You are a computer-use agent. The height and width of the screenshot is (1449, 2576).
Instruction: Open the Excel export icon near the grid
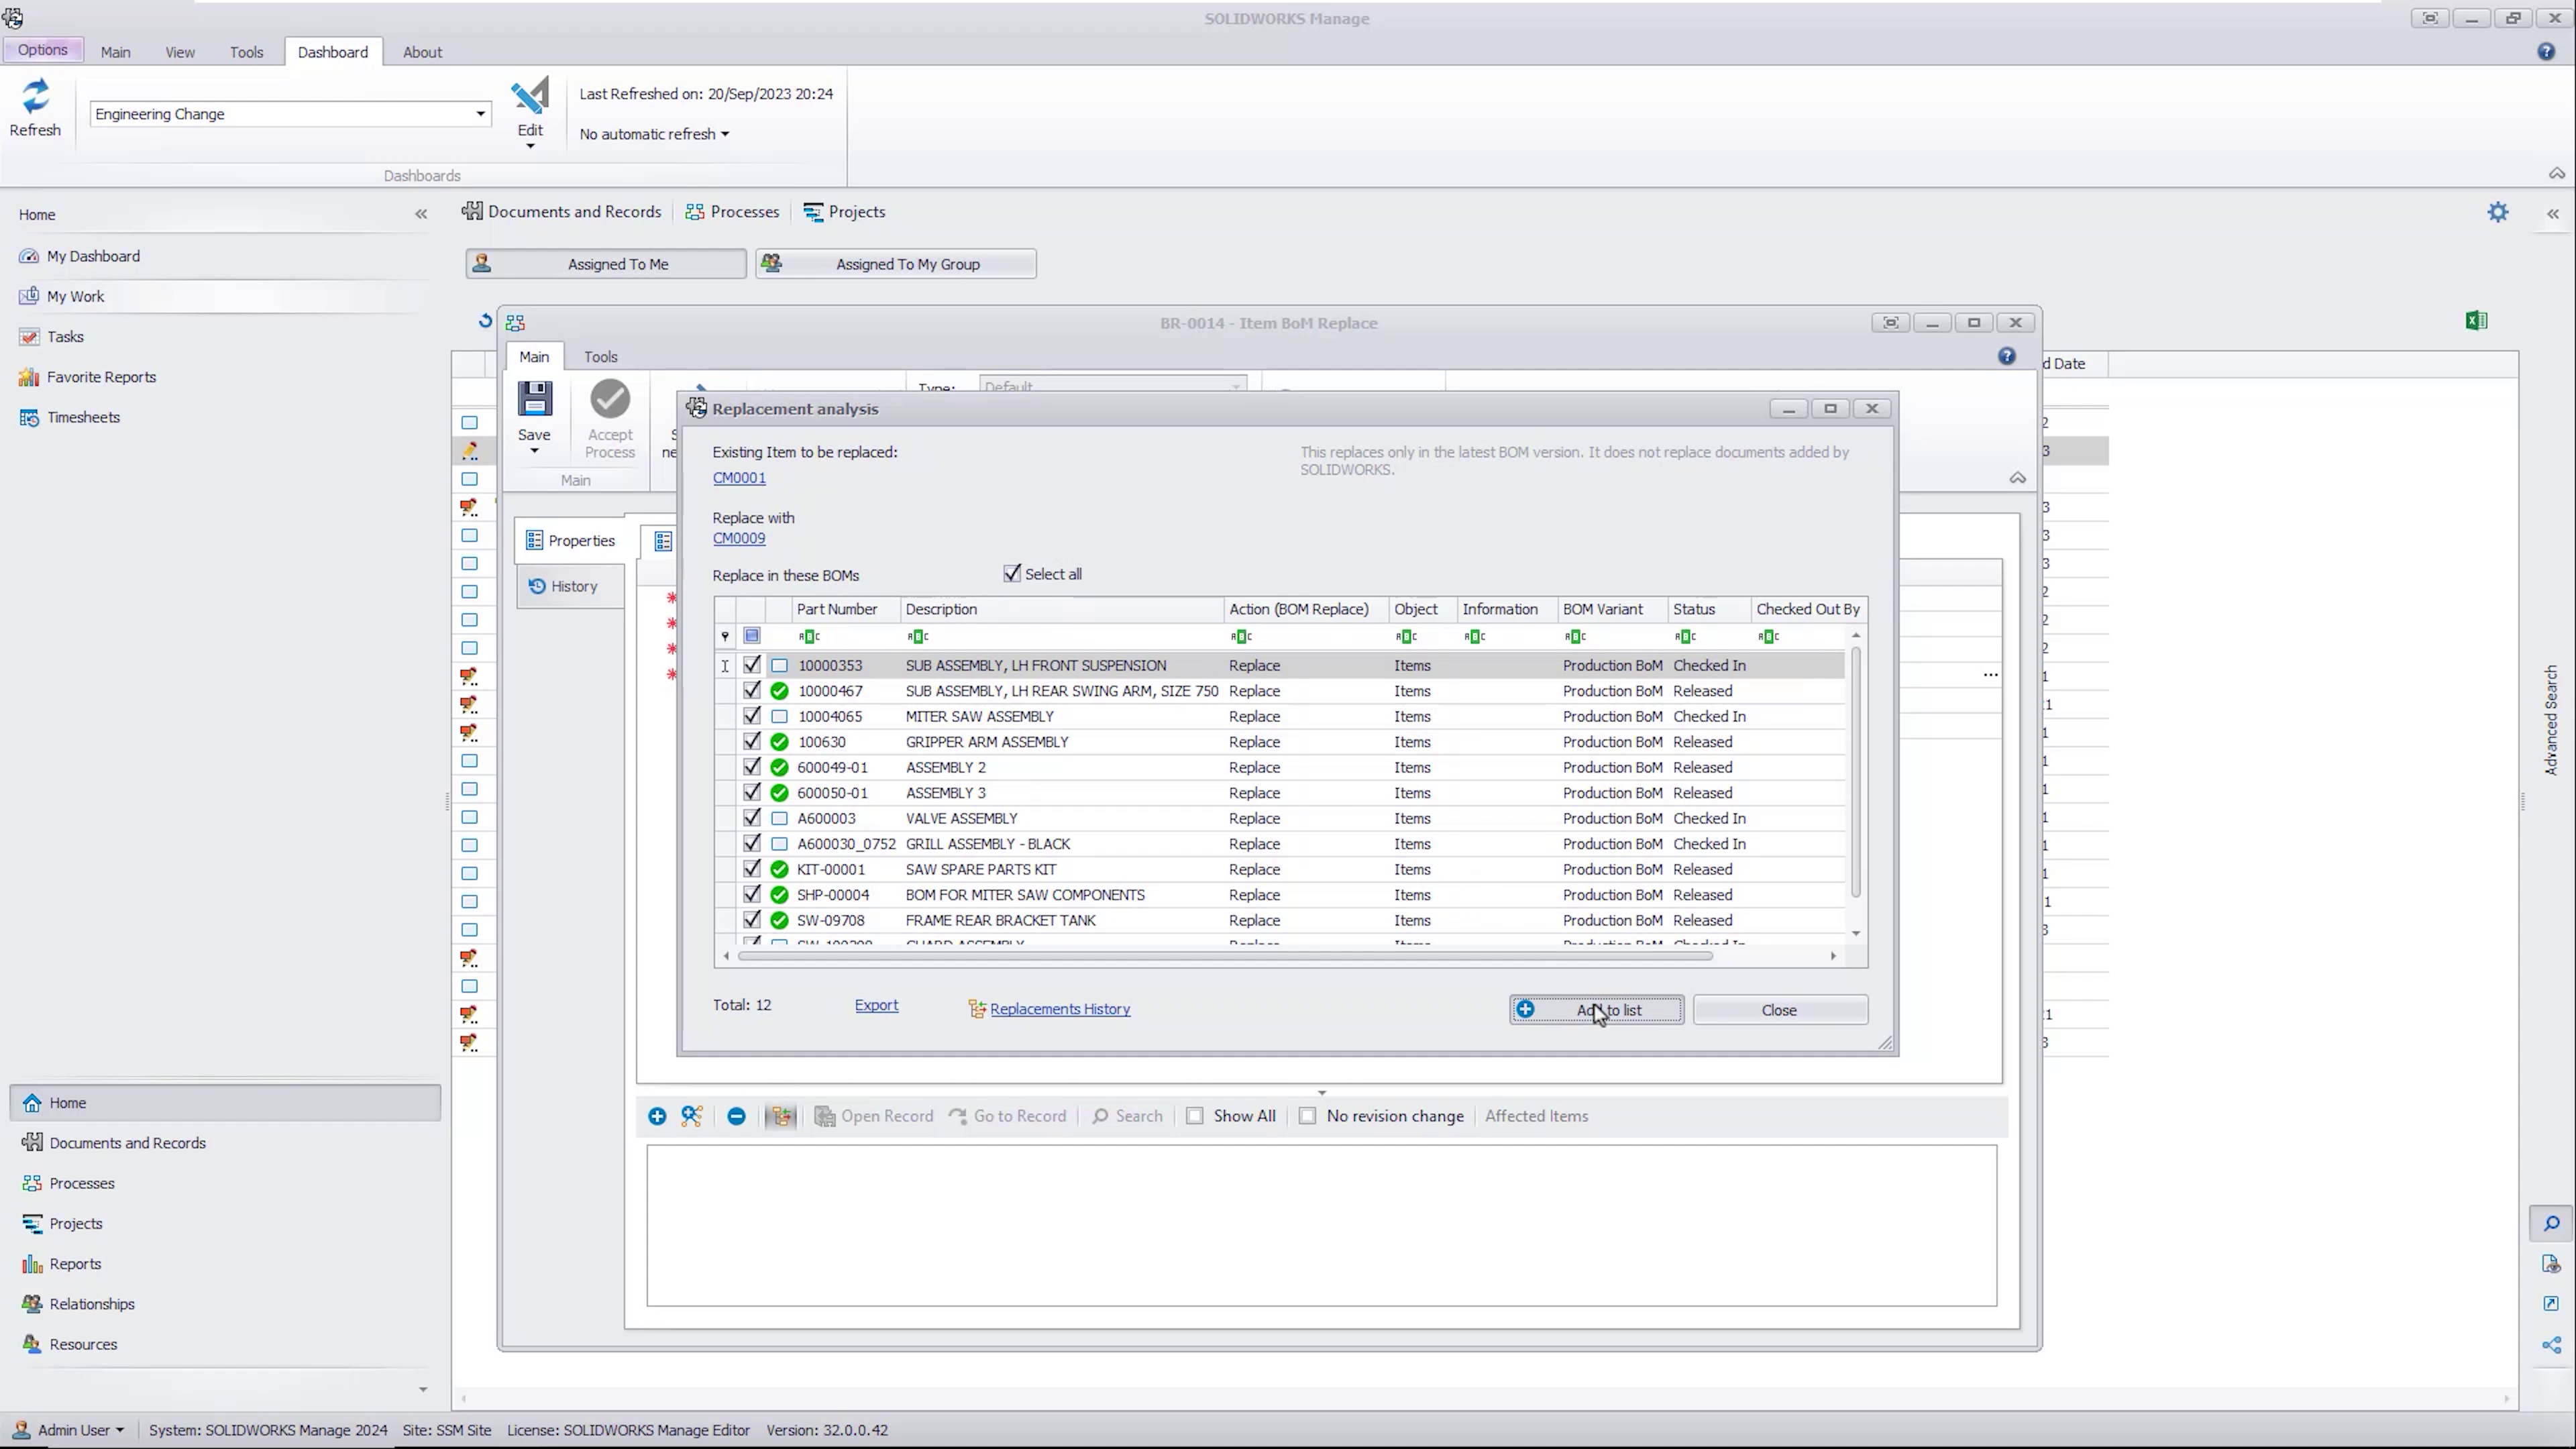2476,320
